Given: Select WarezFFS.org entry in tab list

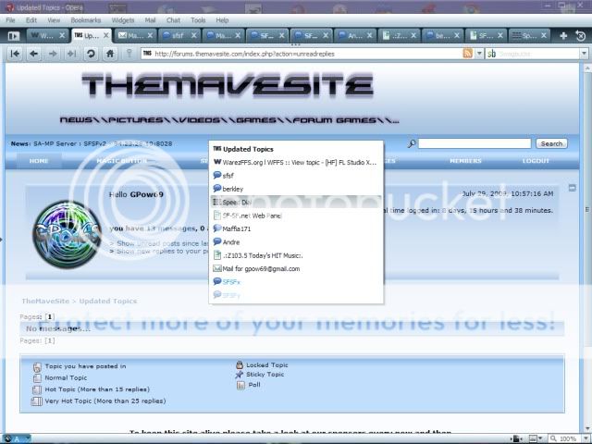Looking at the screenshot, I should (296, 163).
